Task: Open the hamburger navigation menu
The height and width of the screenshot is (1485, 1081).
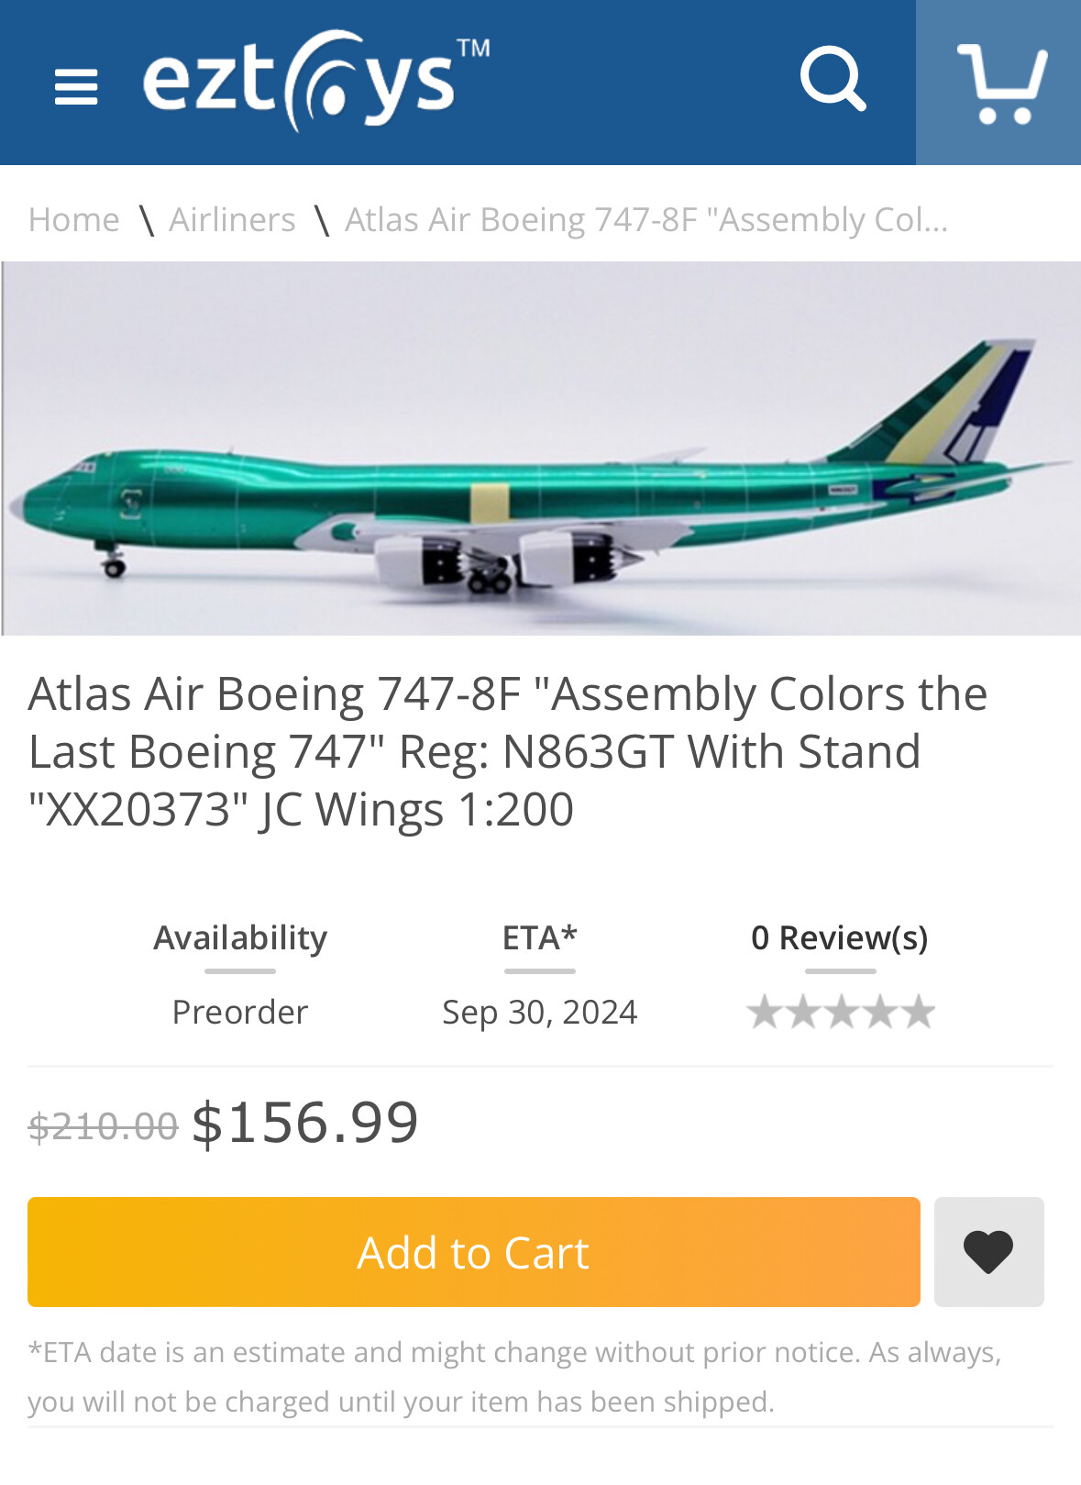Action: [x=76, y=87]
